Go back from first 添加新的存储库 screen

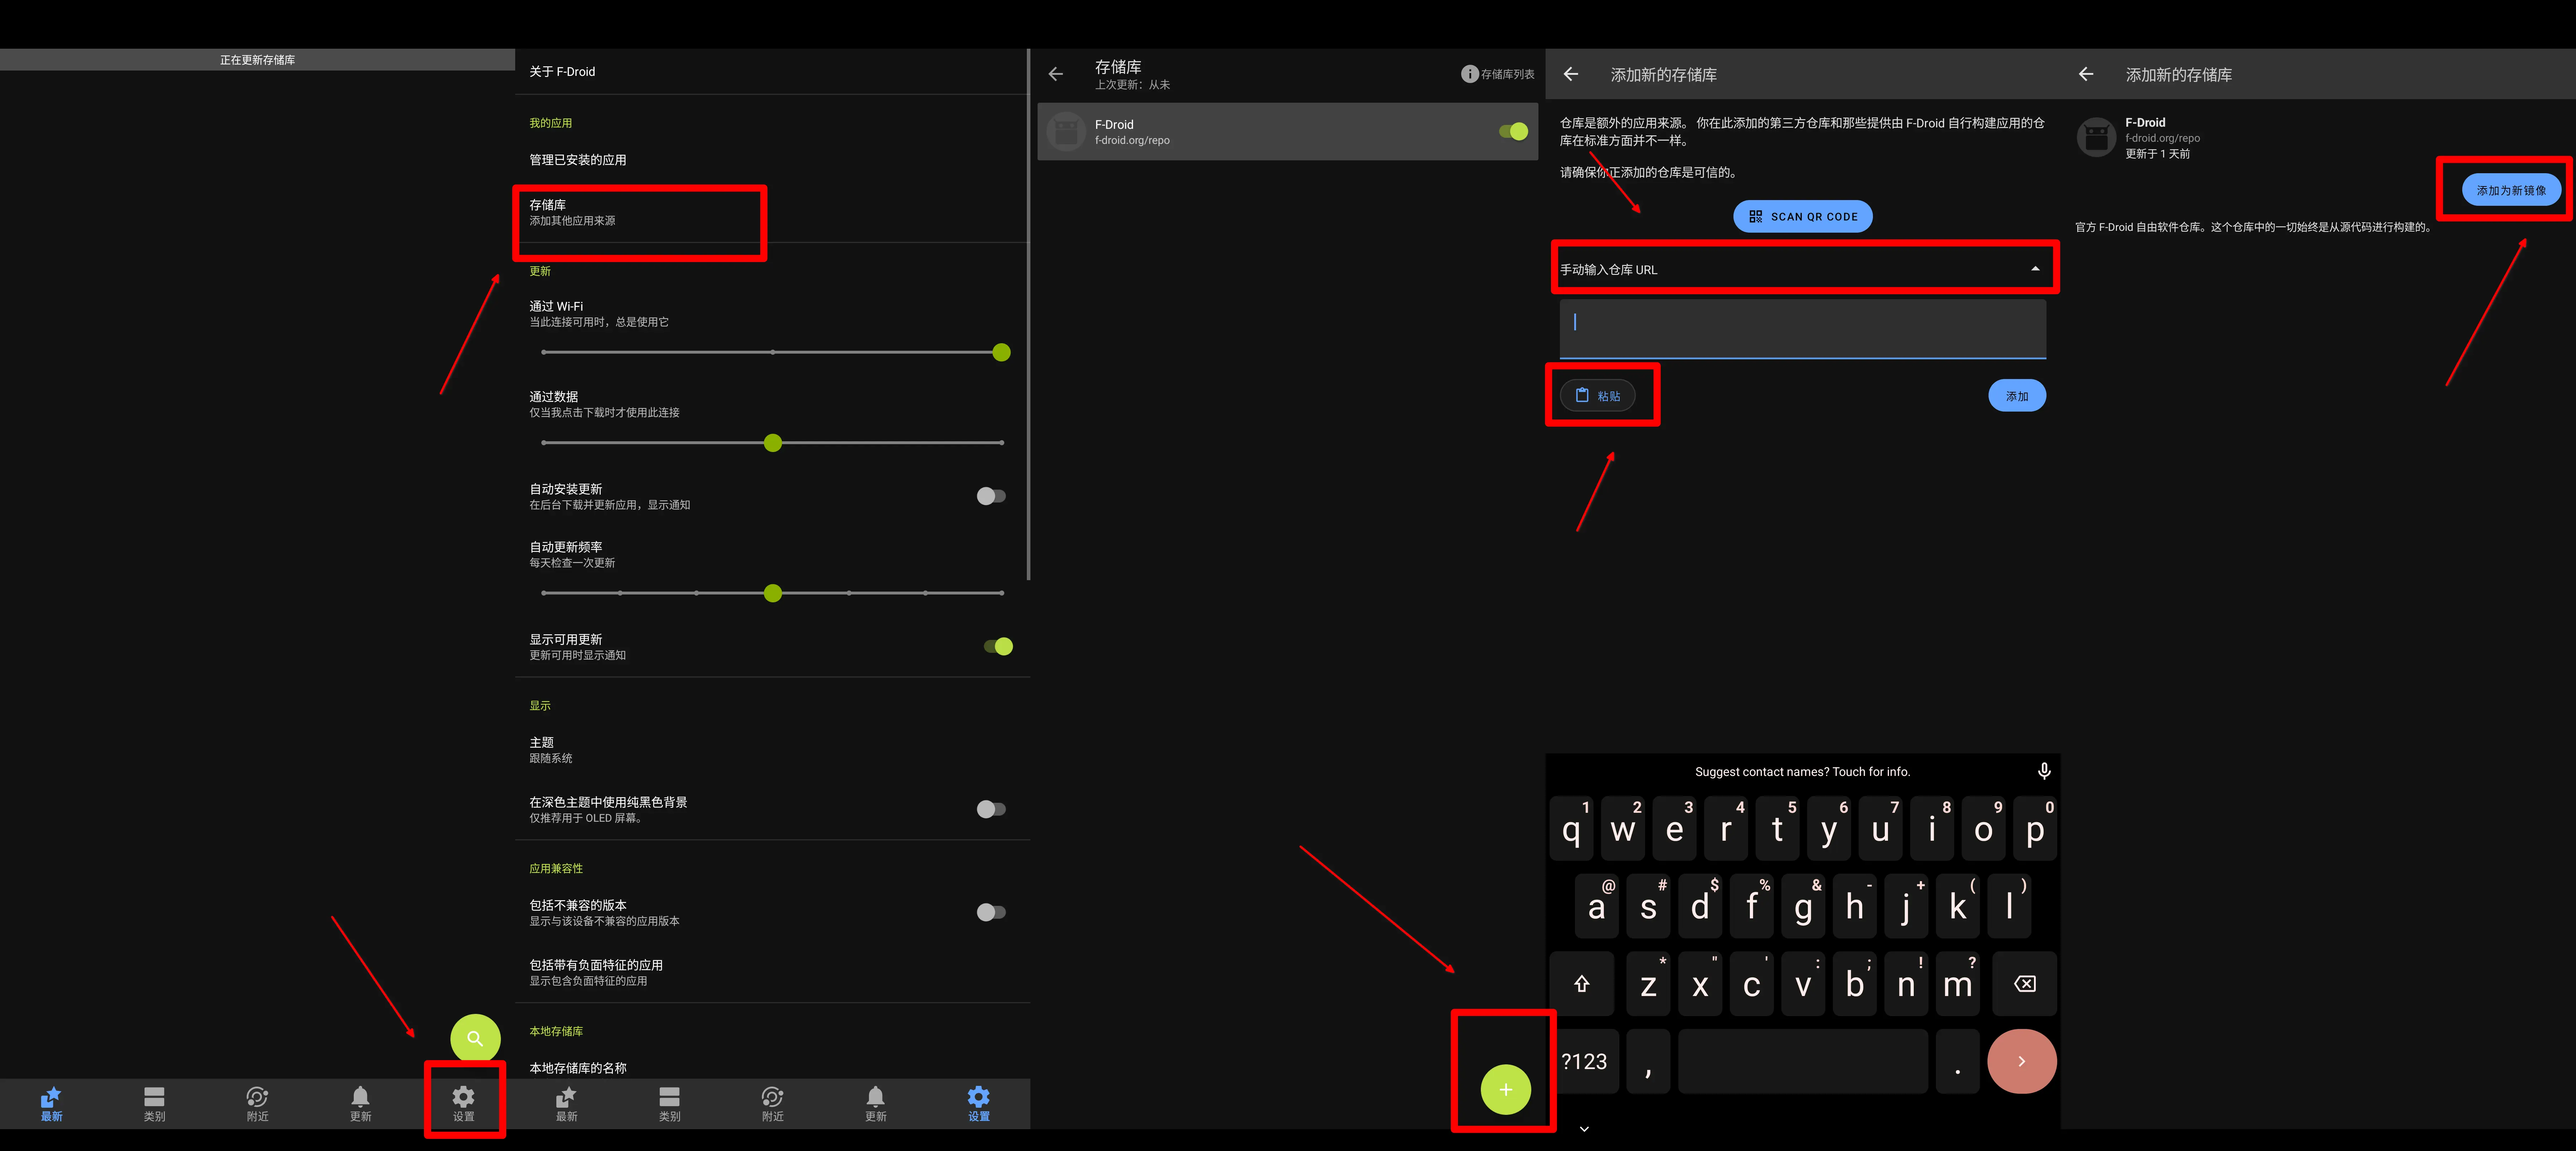(1571, 74)
